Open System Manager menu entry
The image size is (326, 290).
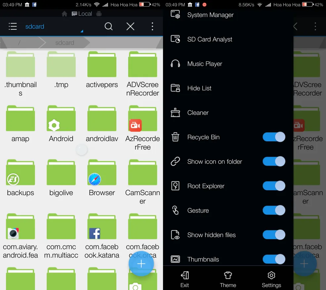coord(210,15)
